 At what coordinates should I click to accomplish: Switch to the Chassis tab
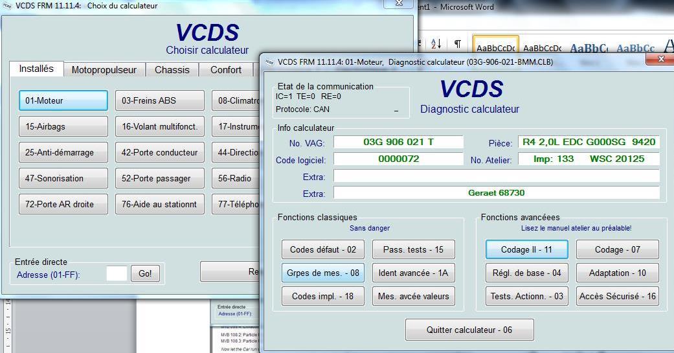[172, 70]
